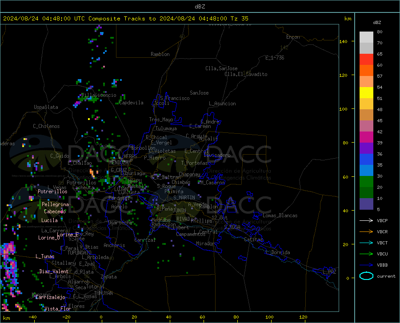400x323 pixels.
Task: Click the Carrizalejo map label
Action: tap(50, 297)
